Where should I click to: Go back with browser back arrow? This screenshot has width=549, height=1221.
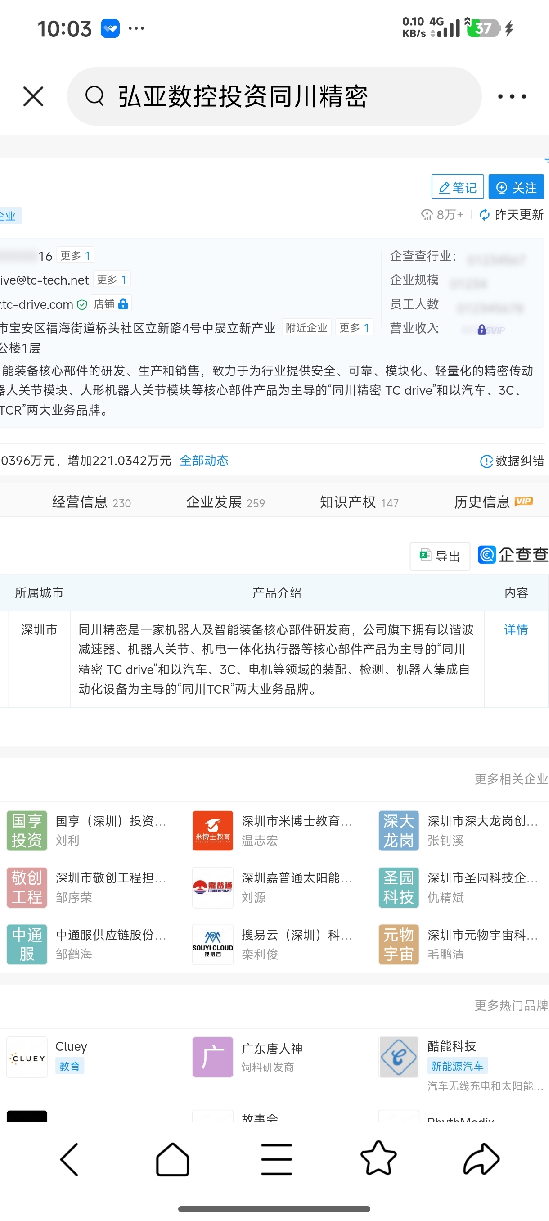(x=69, y=1159)
